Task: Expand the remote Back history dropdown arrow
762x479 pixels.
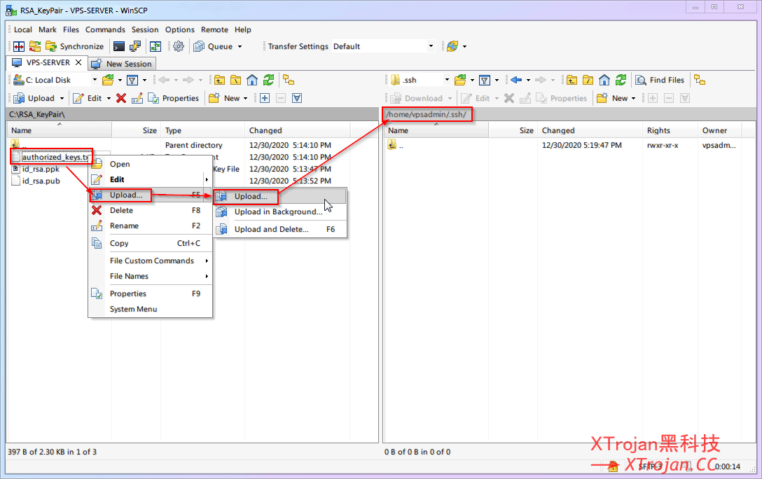Action: click(x=528, y=80)
